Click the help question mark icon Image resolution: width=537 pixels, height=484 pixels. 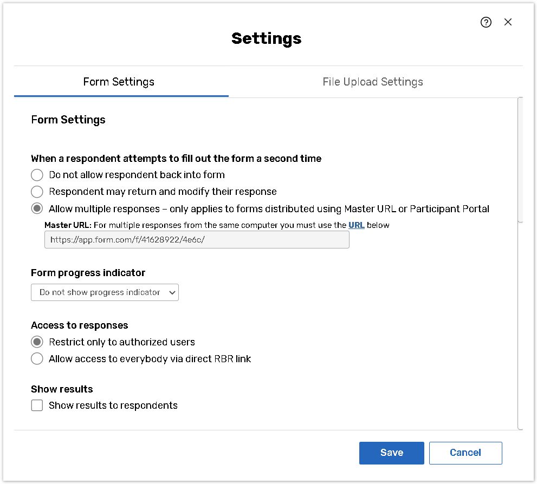486,22
